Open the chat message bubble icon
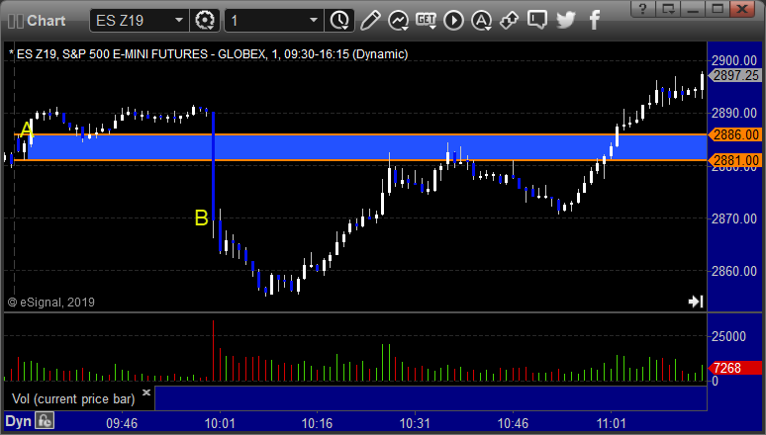 (536, 20)
